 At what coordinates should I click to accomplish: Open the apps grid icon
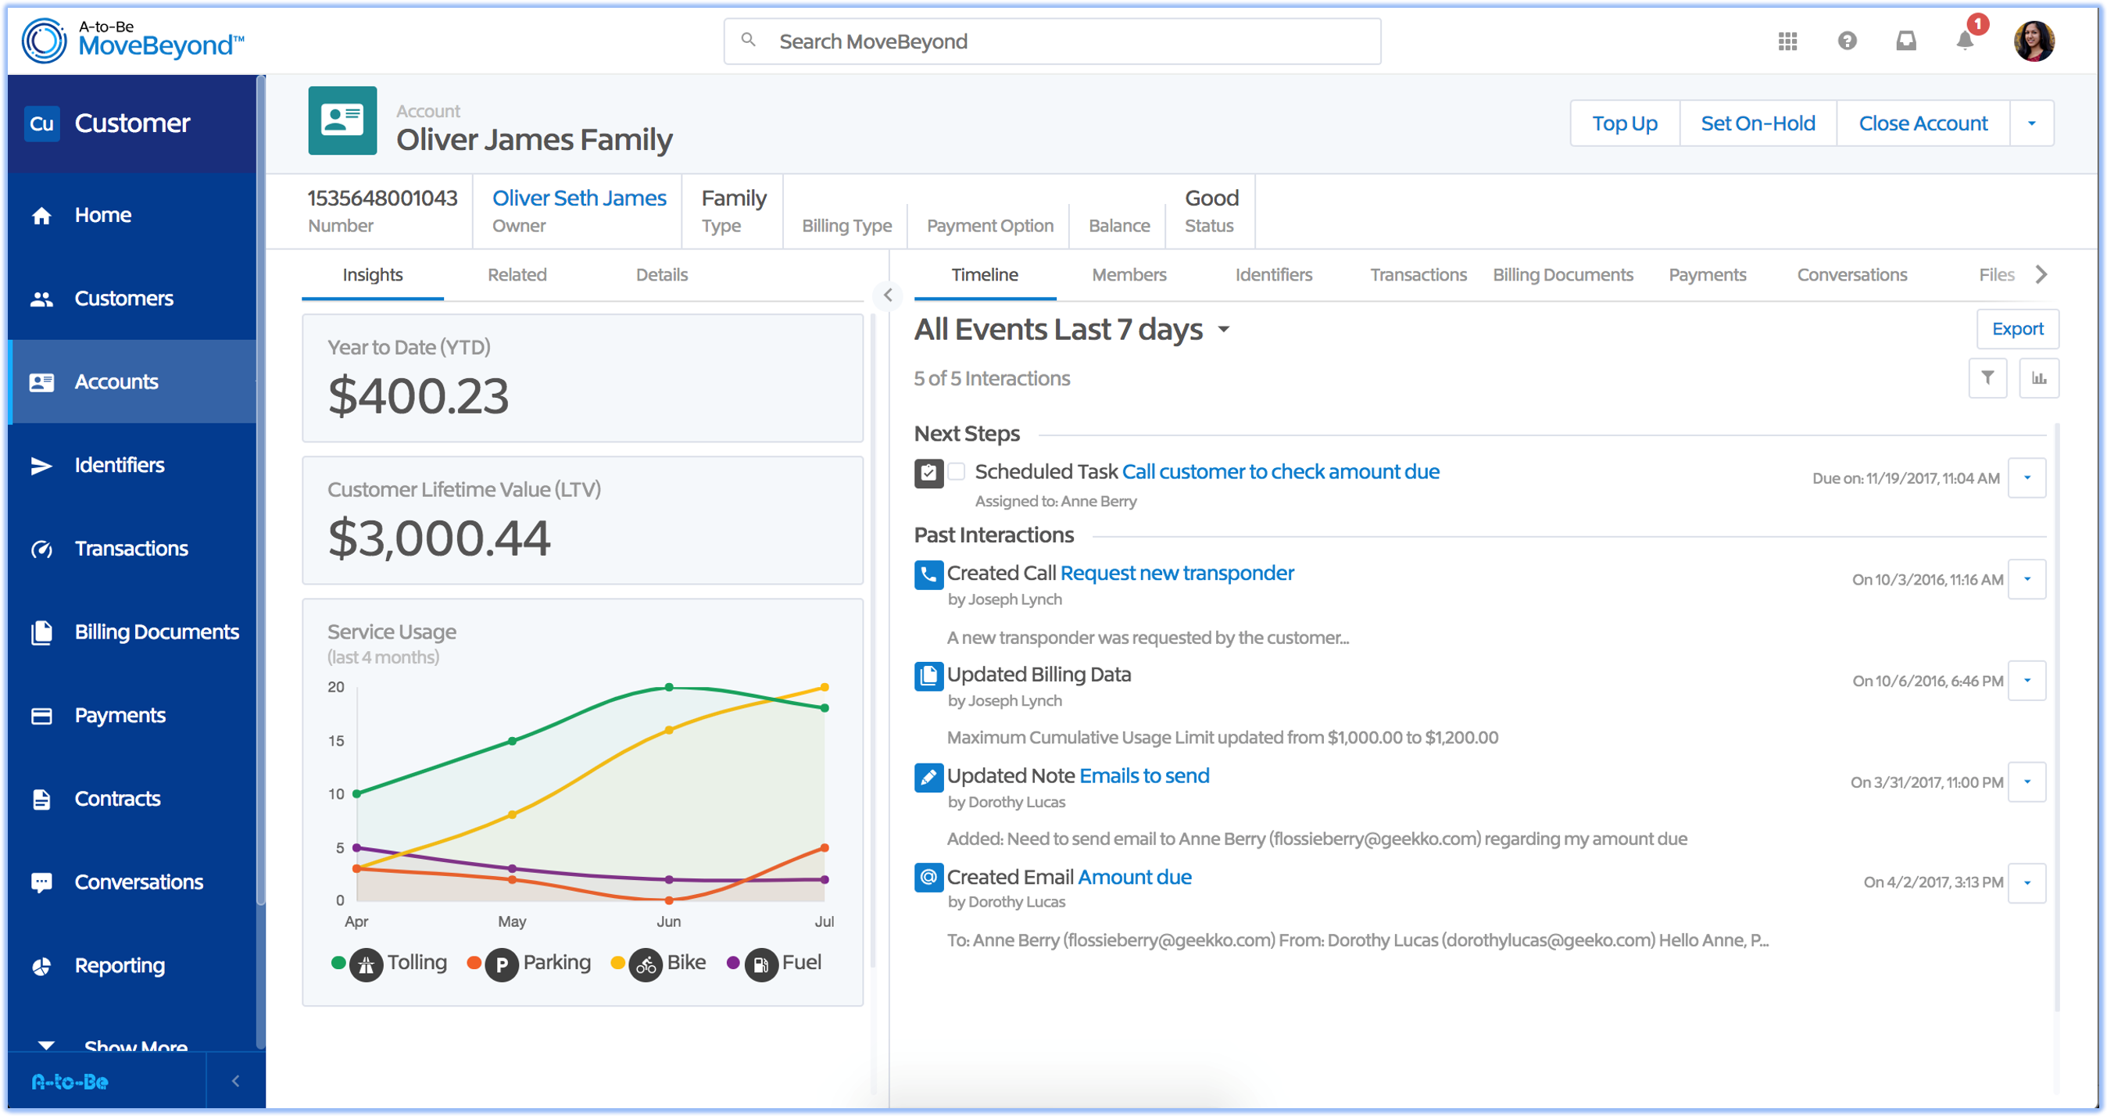click(1787, 41)
